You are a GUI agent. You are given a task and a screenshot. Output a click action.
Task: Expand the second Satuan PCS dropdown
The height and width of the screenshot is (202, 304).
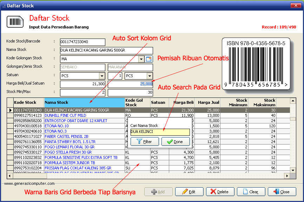(150, 76)
